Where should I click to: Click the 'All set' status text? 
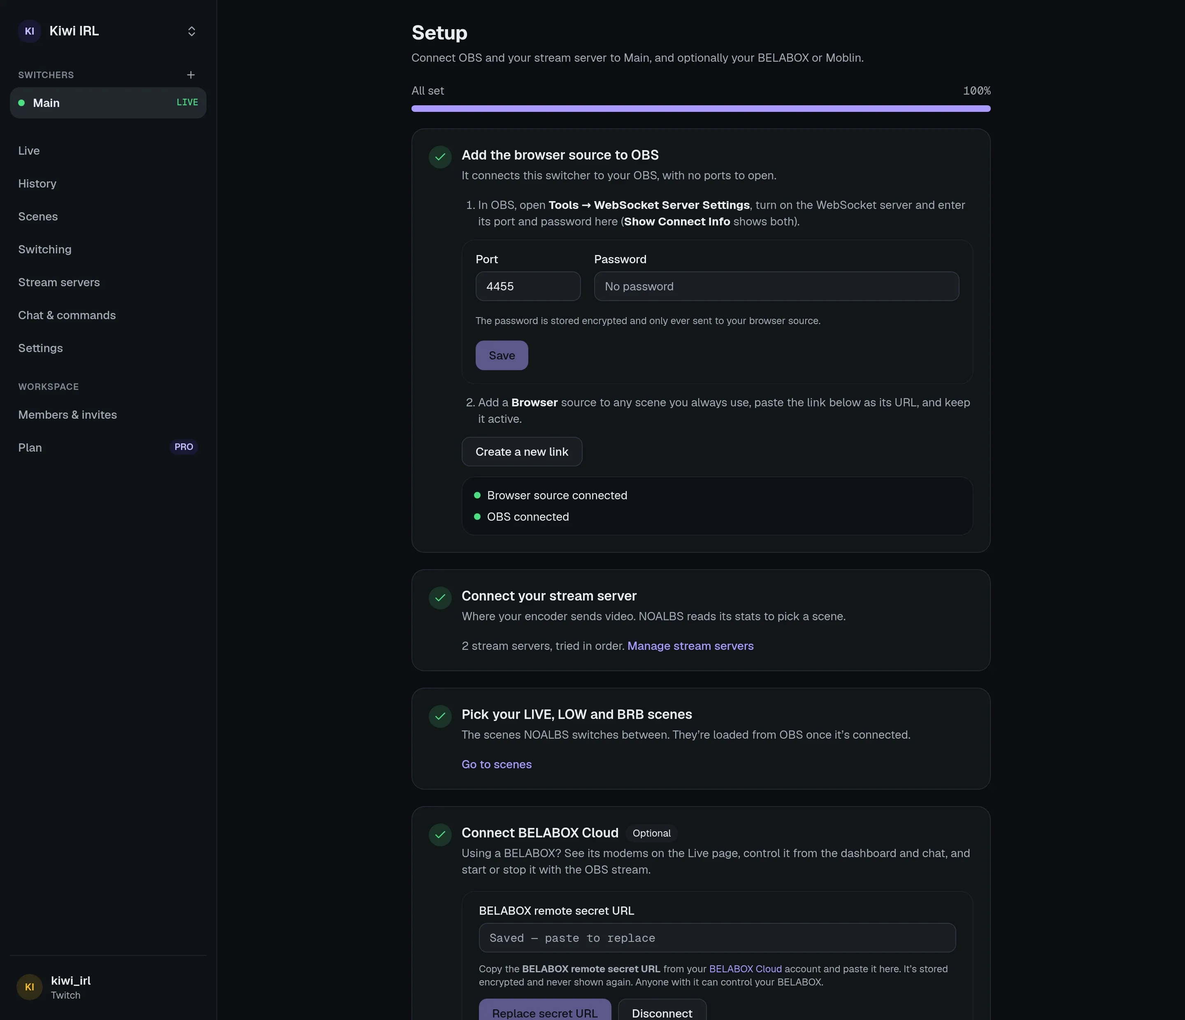[427, 91]
